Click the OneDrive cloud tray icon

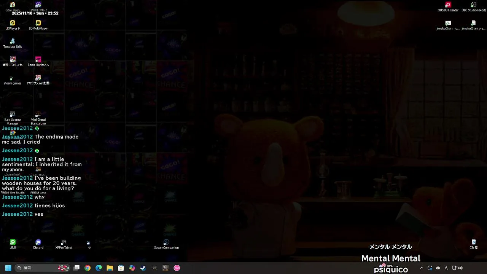point(438,268)
